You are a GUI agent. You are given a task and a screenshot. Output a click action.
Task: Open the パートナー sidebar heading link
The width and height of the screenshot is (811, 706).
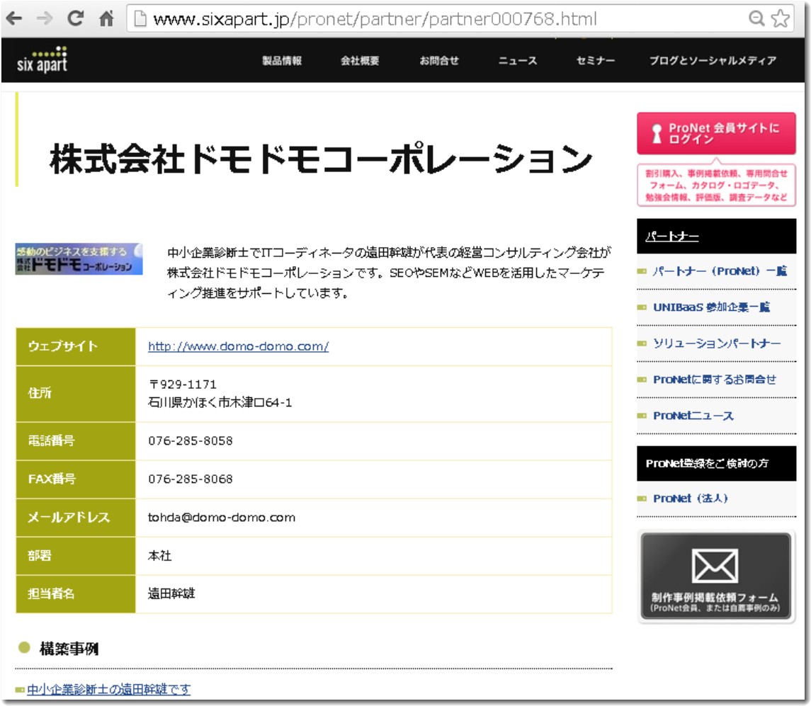(672, 237)
